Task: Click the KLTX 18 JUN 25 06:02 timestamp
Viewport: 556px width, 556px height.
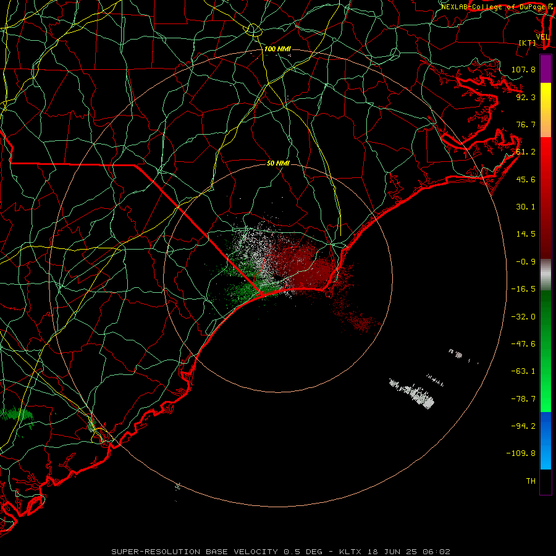Action: pyautogui.click(x=395, y=552)
